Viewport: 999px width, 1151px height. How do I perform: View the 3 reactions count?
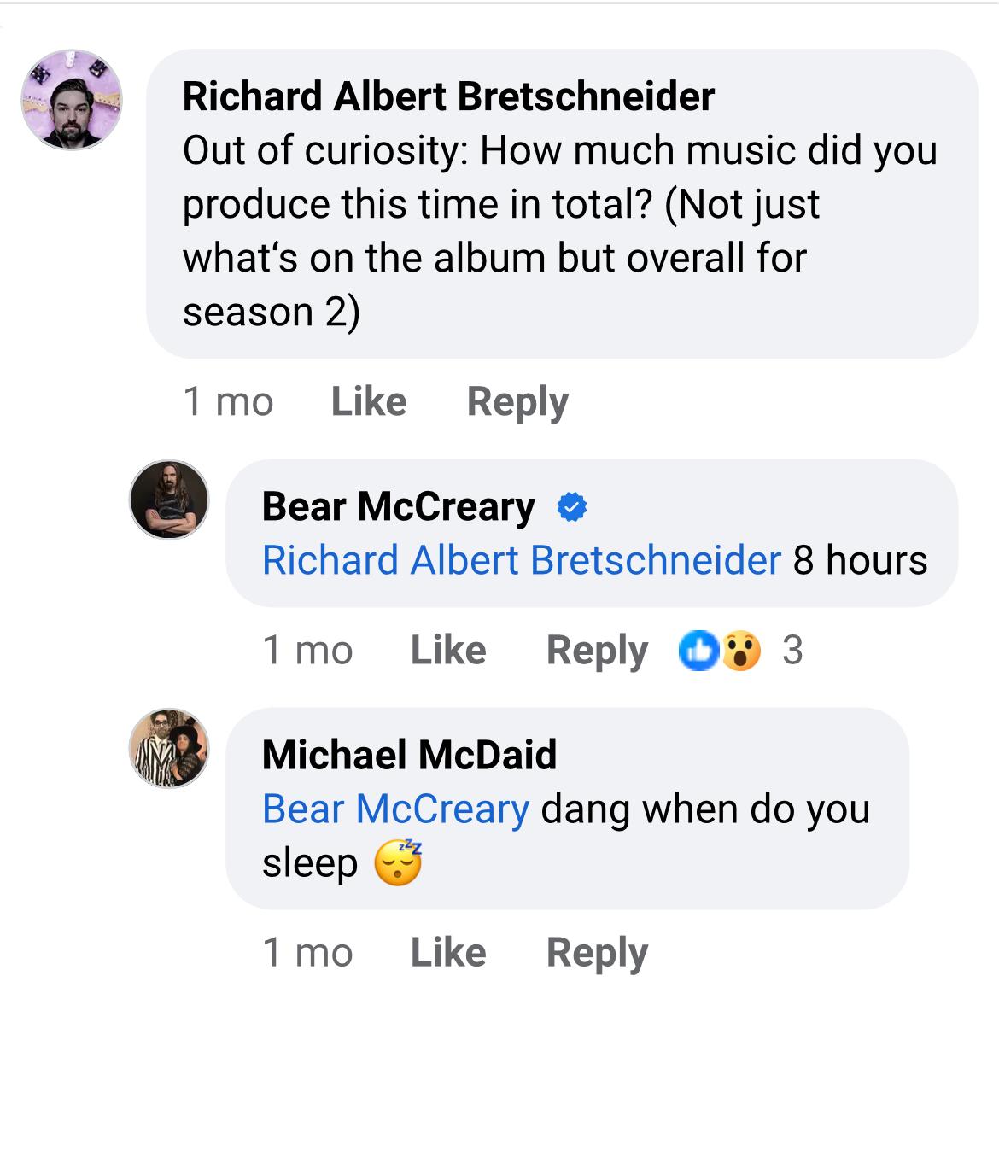[792, 651]
